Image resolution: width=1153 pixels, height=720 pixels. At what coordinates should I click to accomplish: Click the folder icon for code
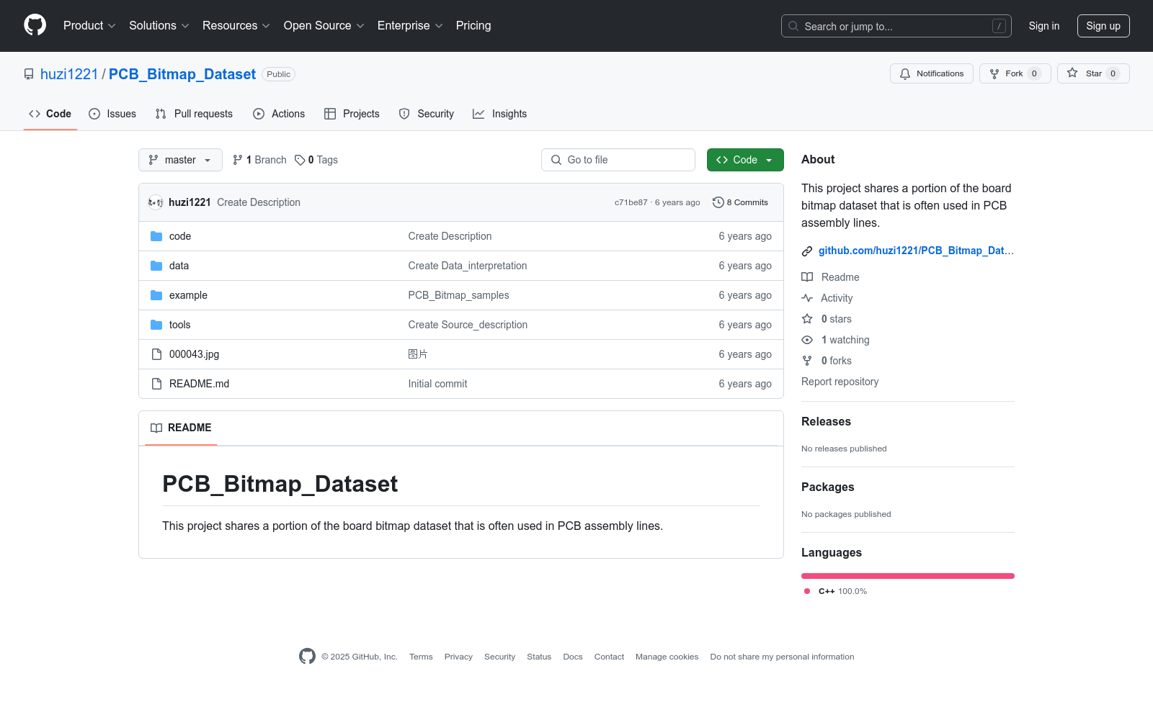(156, 236)
